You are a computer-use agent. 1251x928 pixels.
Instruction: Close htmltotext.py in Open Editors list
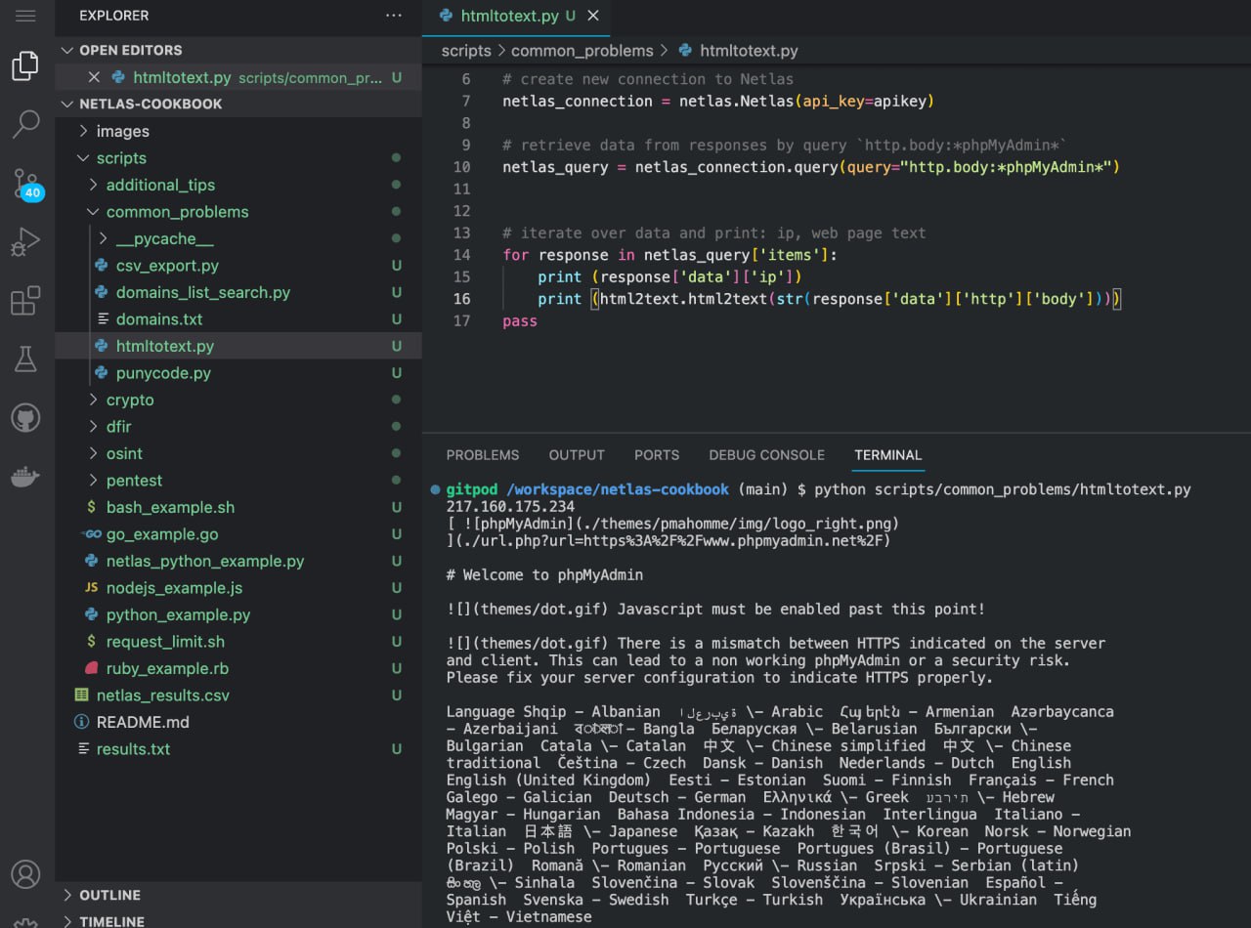pyautogui.click(x=94, y=77)
